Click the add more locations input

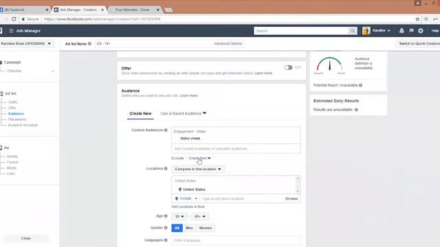242,198
